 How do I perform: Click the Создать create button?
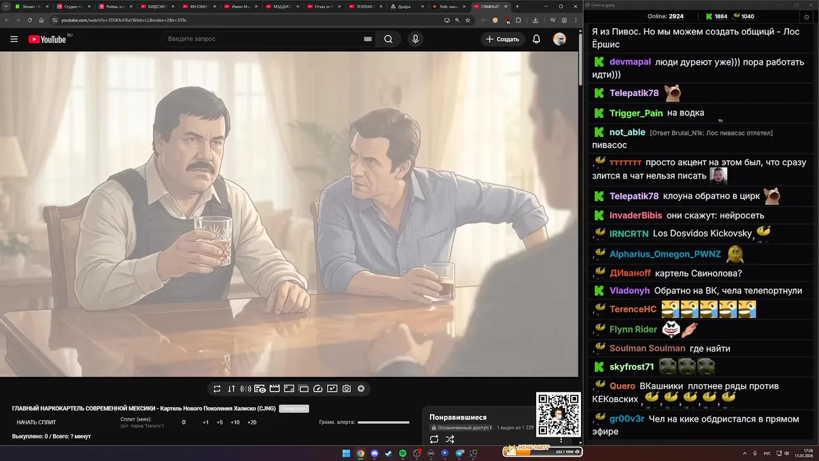(503, 39)
